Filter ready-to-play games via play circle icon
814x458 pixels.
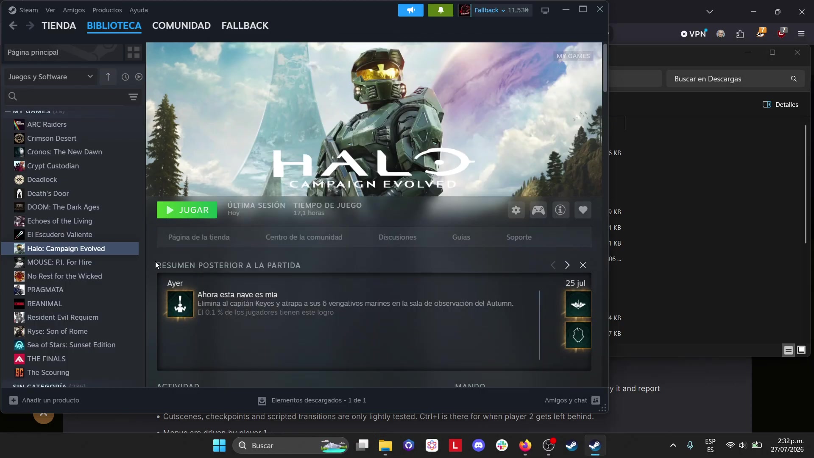[139, 77]
